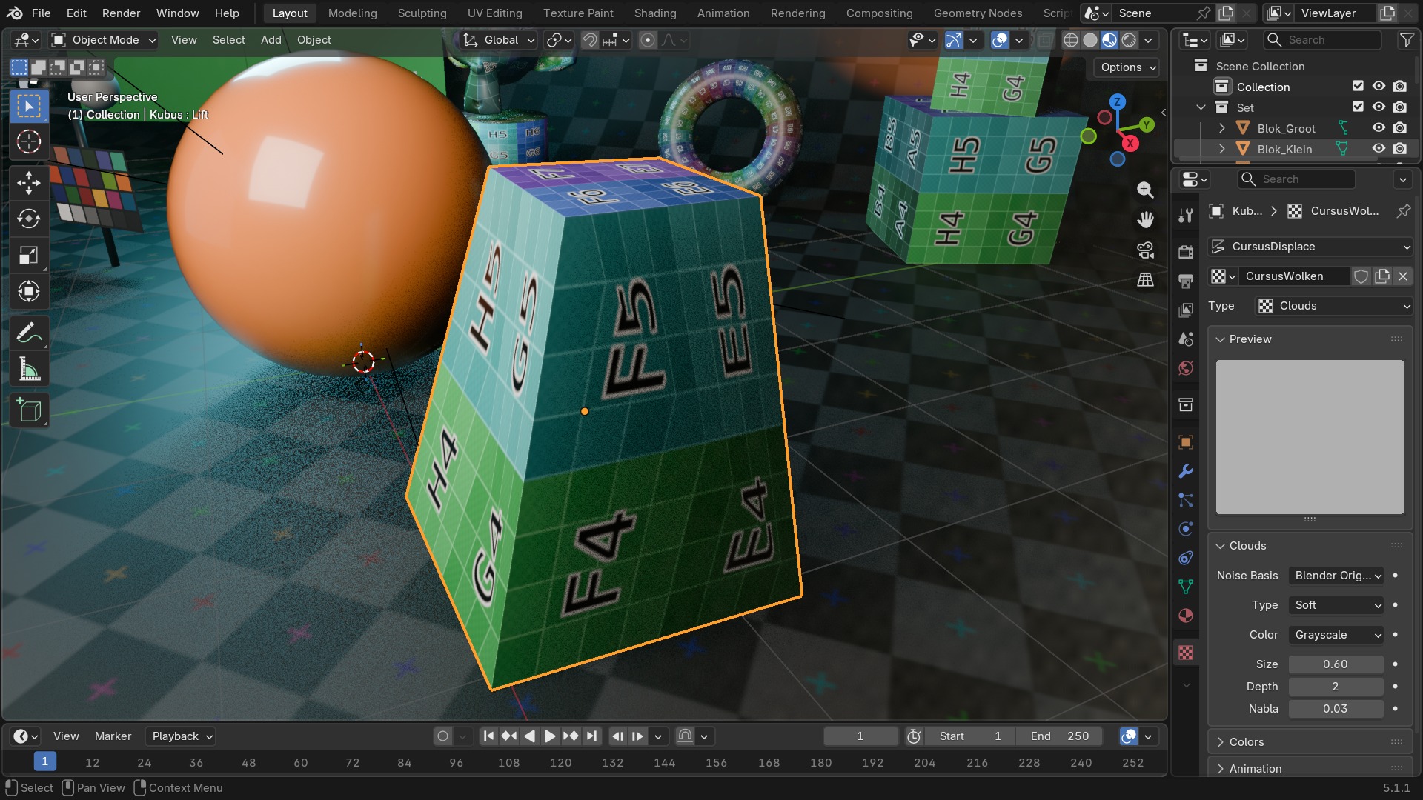The width and height of the screenshot is (1423, 800).
Task: Uncheck the Set collection checkbox
Action: coord(1358,107)
